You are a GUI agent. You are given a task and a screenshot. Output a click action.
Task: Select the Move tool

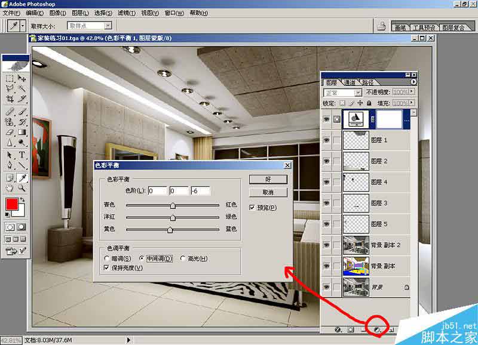(x=22, y=78)
